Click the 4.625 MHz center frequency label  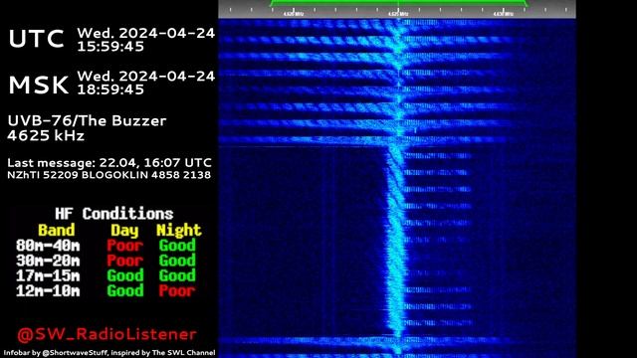coord(398,14)
